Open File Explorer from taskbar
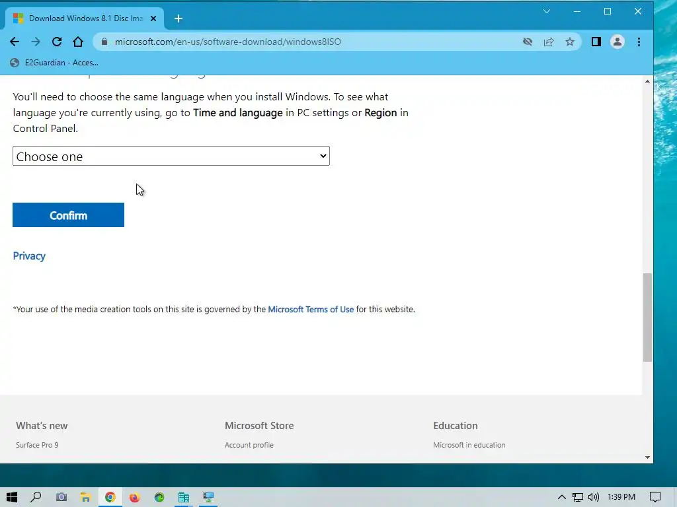Screen dimensions: 677x507 [x=85, y=497]
